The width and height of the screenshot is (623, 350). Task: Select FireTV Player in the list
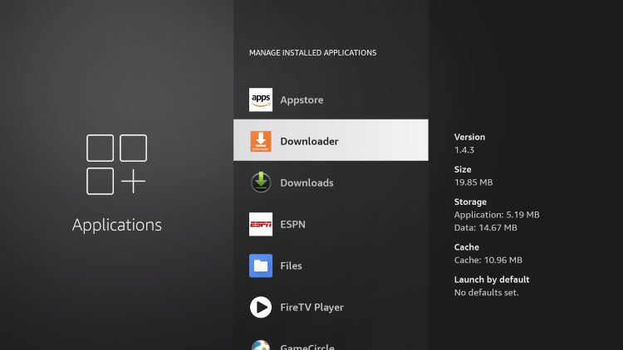331,307
